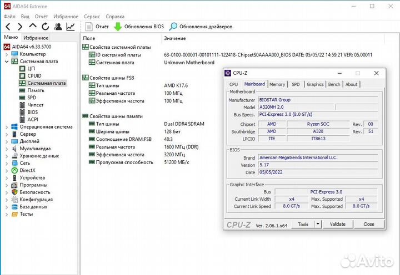Click the up-level arrow toolbar icon
400x275 pixels.
(x=33, y=26)
